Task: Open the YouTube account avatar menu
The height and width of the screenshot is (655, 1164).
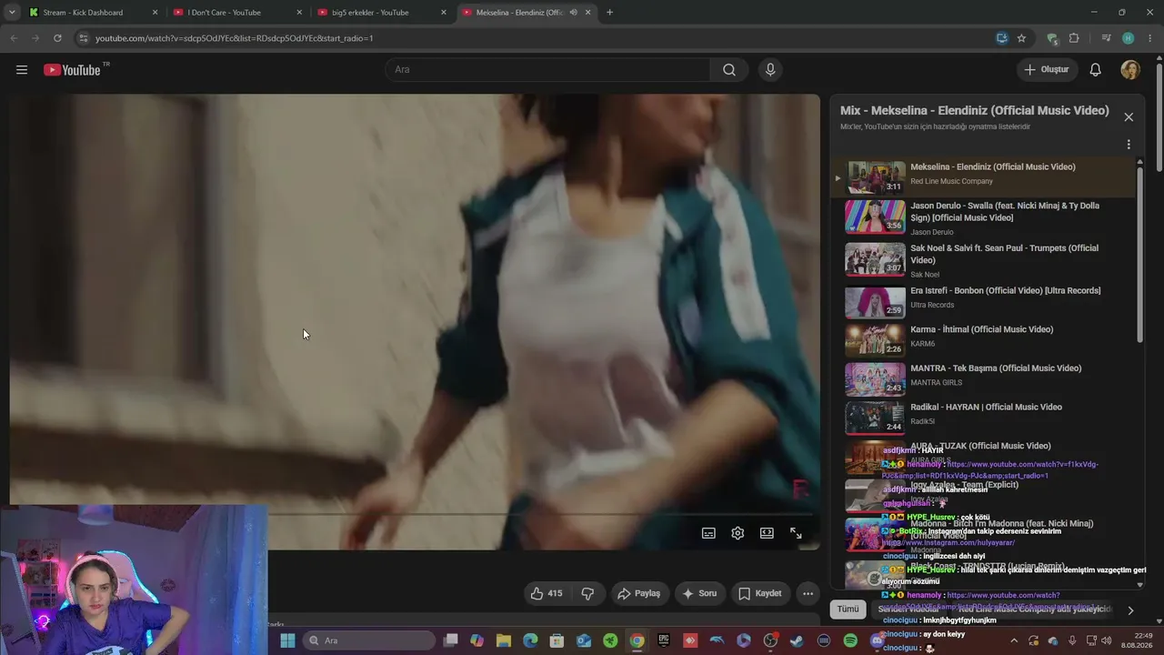Action: coord(1130,70)
